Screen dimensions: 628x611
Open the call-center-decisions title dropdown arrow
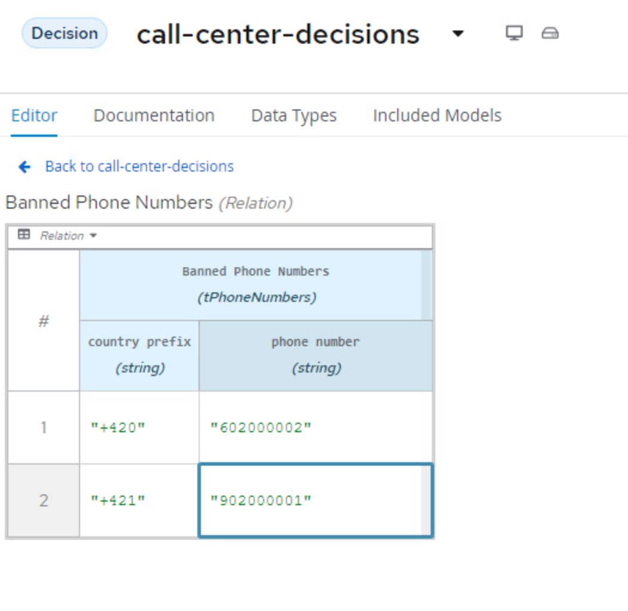point(458,33)
